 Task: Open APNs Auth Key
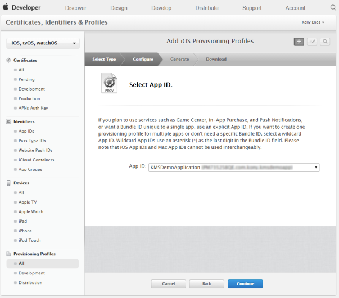pyautogui.click(x=33, y=108)
